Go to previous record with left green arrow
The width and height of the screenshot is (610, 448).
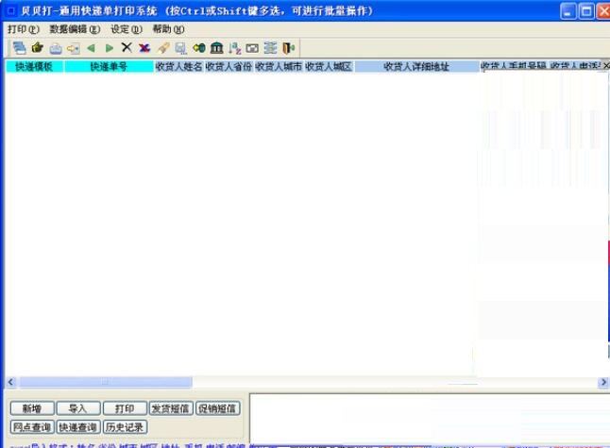(91, 48)
